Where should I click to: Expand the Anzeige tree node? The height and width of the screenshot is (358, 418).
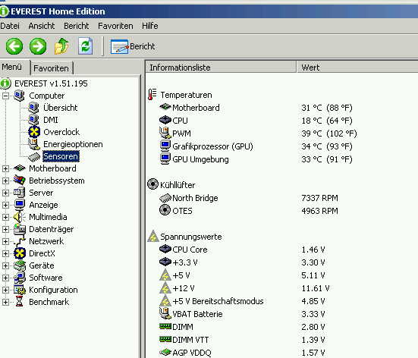click(x=5, y=205)
